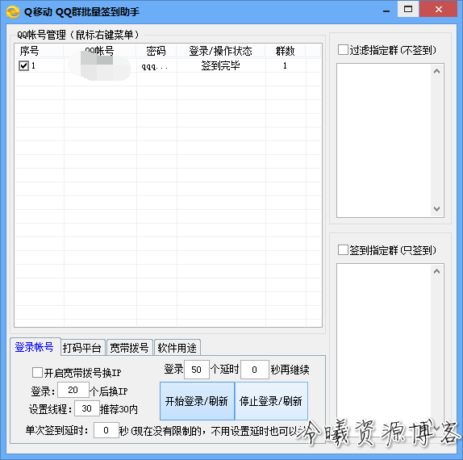Image resolution: width=463 pixels, height=460 pixels.
Task: Click up arrow of 过滤指定群 scrollbar
Action: 436,71
